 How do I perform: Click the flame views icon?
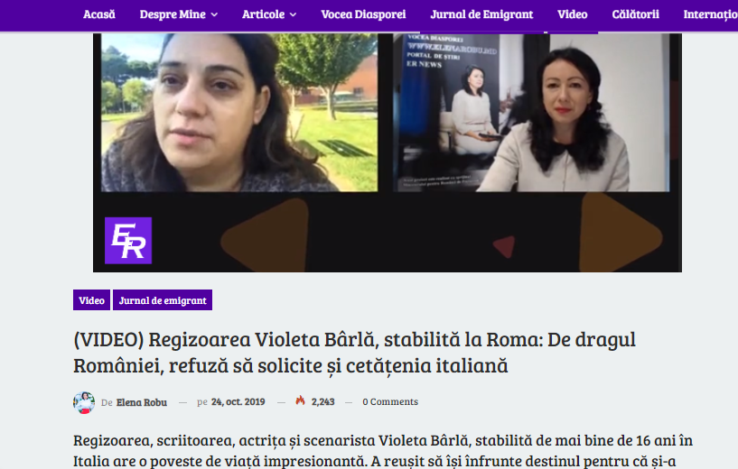click(x=300, y=400)
